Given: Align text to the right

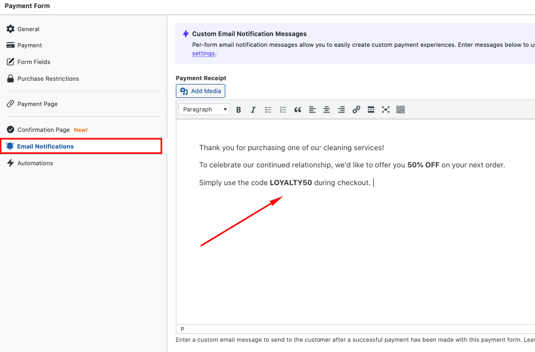Looking at the screenshot, I should (341, 109).
